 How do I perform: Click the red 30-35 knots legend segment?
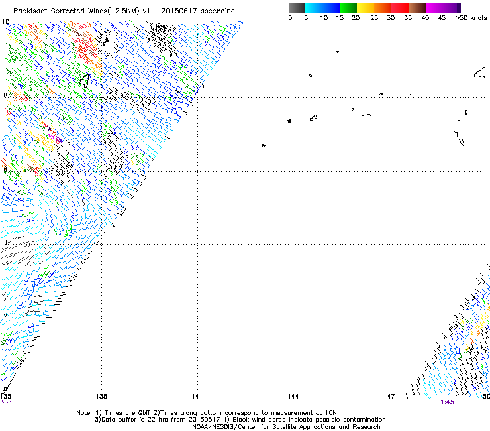click(x=400, y=8)
